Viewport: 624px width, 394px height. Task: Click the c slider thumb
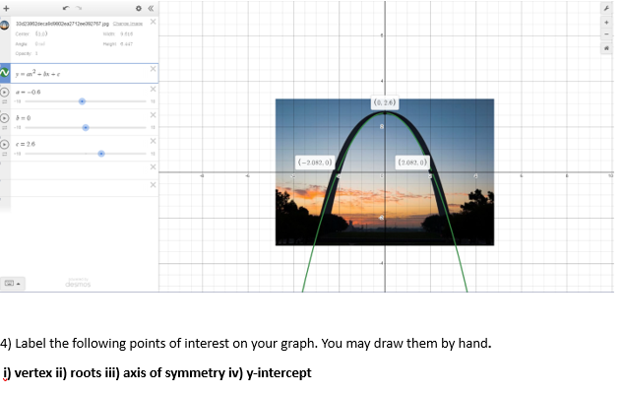(101, 154)
